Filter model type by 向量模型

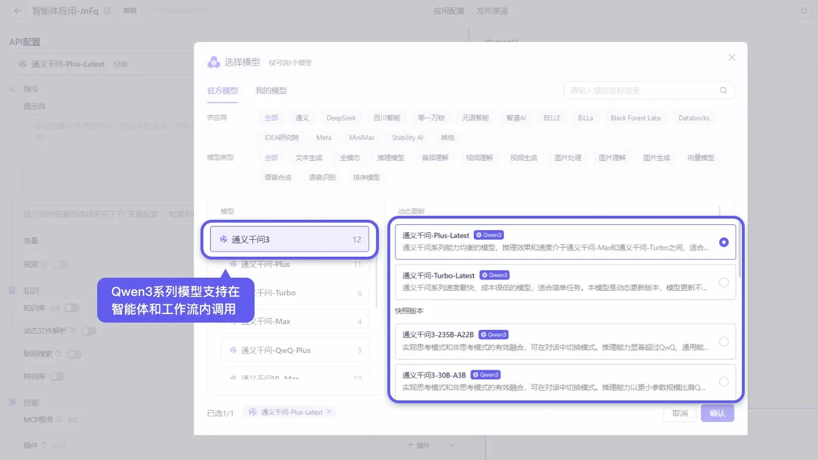[701, 158]
